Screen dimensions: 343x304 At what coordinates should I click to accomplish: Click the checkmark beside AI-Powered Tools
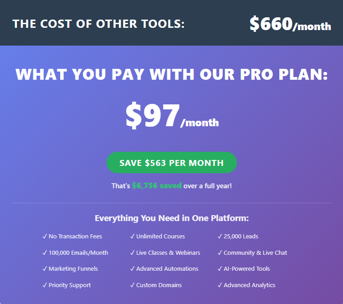(x=220, y=269)
